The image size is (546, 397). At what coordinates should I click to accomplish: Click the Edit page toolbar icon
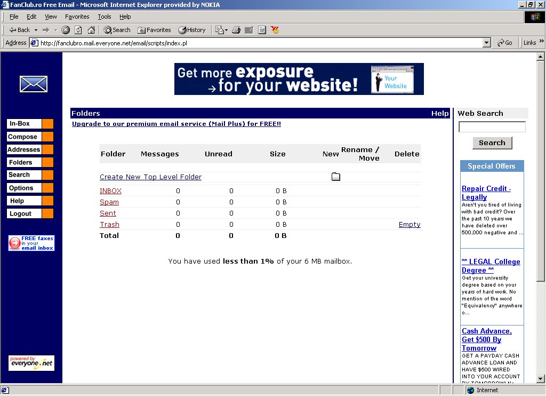click(x=249, y=30)
